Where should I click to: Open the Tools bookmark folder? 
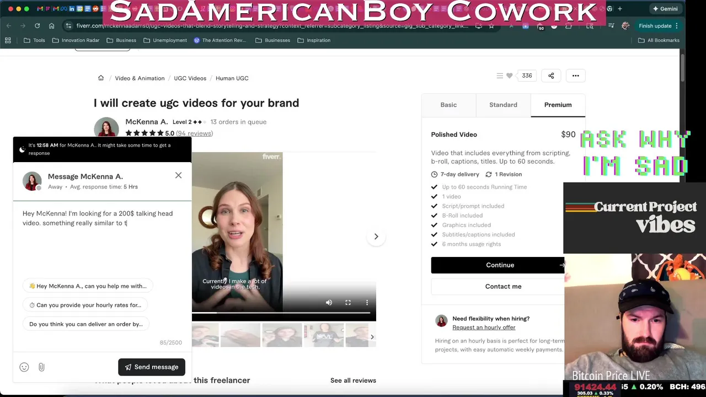34,40
